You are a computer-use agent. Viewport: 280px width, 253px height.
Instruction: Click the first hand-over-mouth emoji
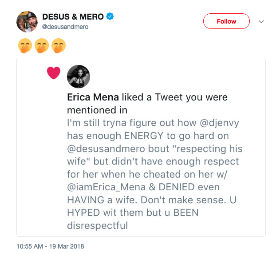(x=25, y=45)
